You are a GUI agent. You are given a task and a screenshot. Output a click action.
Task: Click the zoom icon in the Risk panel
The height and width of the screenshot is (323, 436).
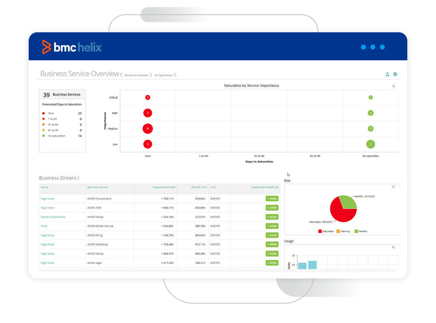coord(393,187)
